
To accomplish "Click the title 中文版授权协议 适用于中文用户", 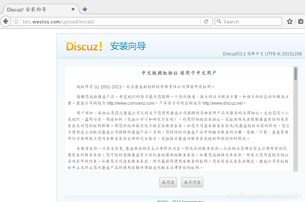I will click(179, 73).
